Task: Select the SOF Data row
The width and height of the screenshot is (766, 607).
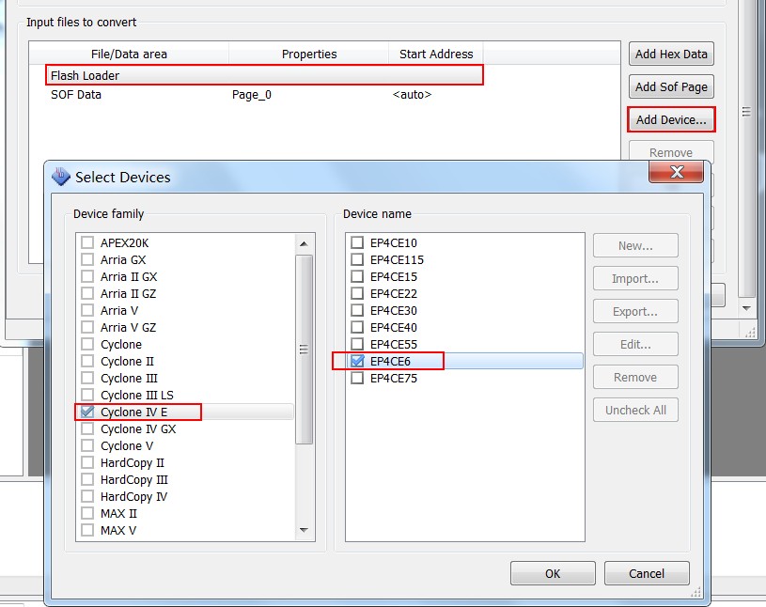Action: tap(76, 95)
